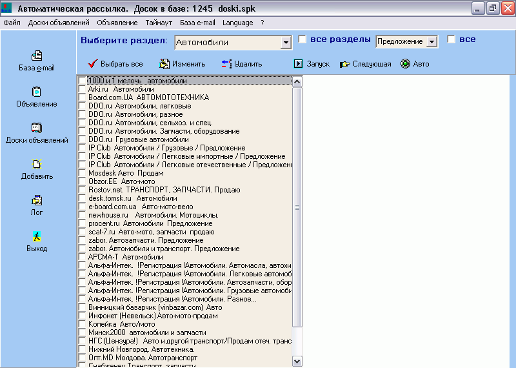Click the green Авто circle icon

pos(405,63)
